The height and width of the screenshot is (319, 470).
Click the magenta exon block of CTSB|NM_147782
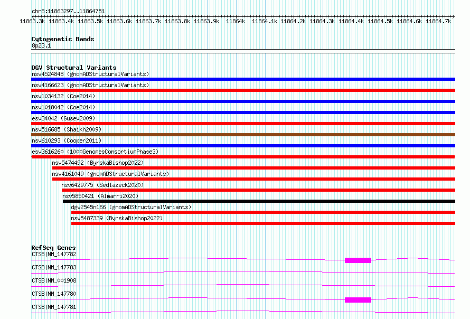point(358,260)
